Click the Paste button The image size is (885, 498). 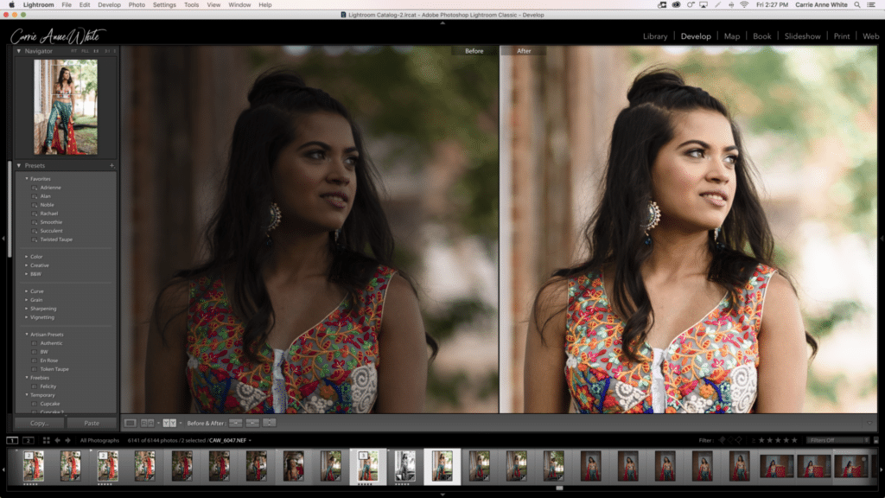(92, 423)
